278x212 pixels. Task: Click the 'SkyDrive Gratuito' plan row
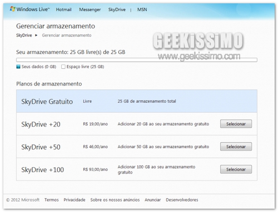(137, 101)
